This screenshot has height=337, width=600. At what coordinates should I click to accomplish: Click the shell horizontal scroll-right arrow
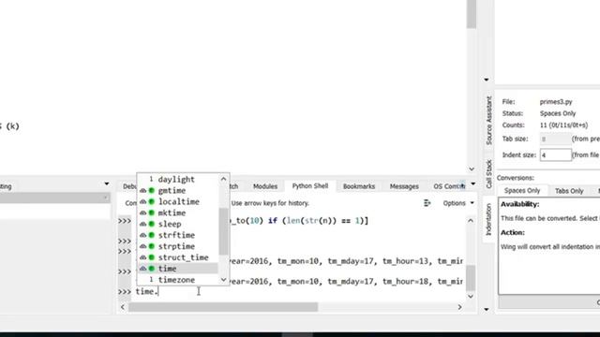click(459, 307)
